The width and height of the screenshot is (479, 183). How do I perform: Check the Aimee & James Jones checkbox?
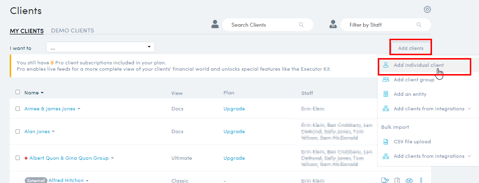coord(18,109)
